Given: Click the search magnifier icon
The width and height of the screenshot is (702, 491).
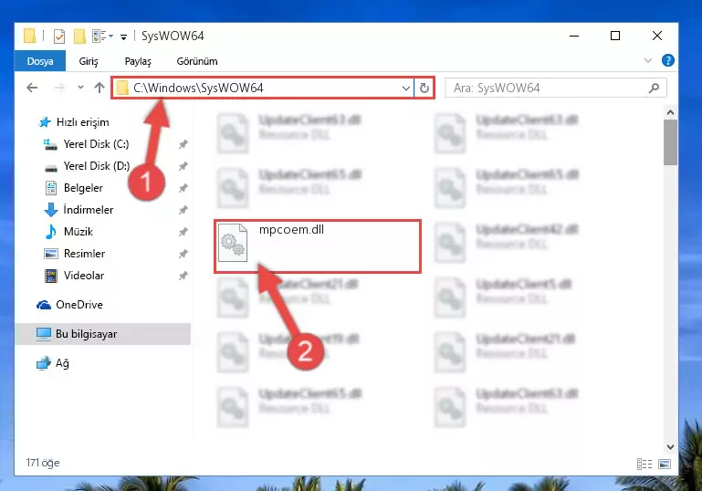Looking at the screenshot, I should 654,89.
